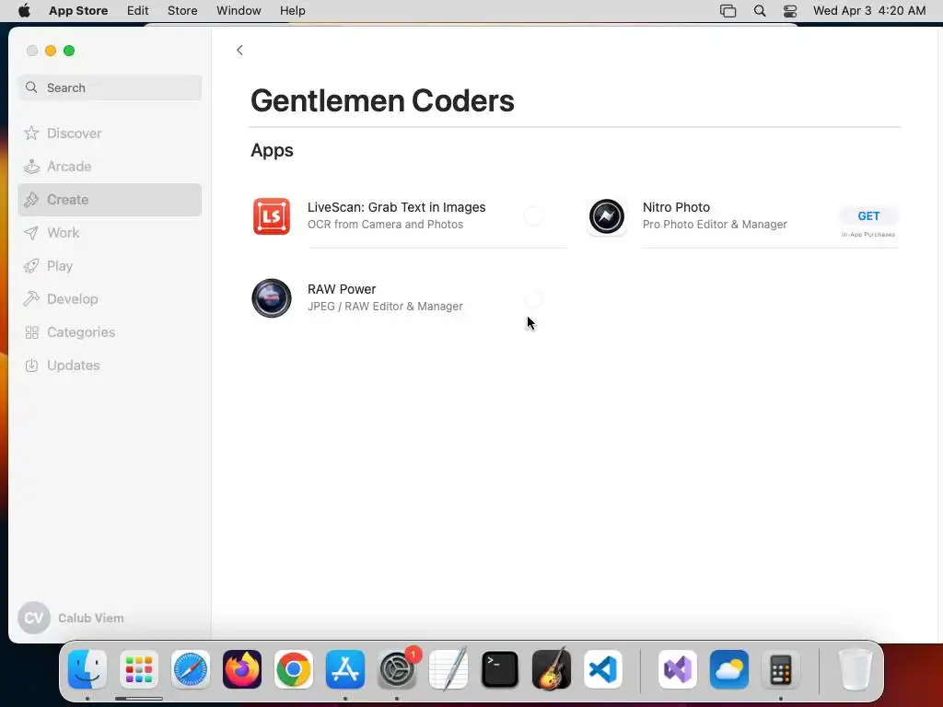Open Calculator from the Dock
Screen dimensions: 943x707
(781, 669)
